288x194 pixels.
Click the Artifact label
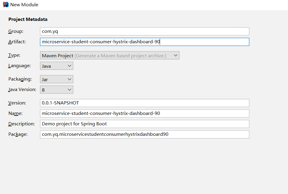tap(17, 42)
